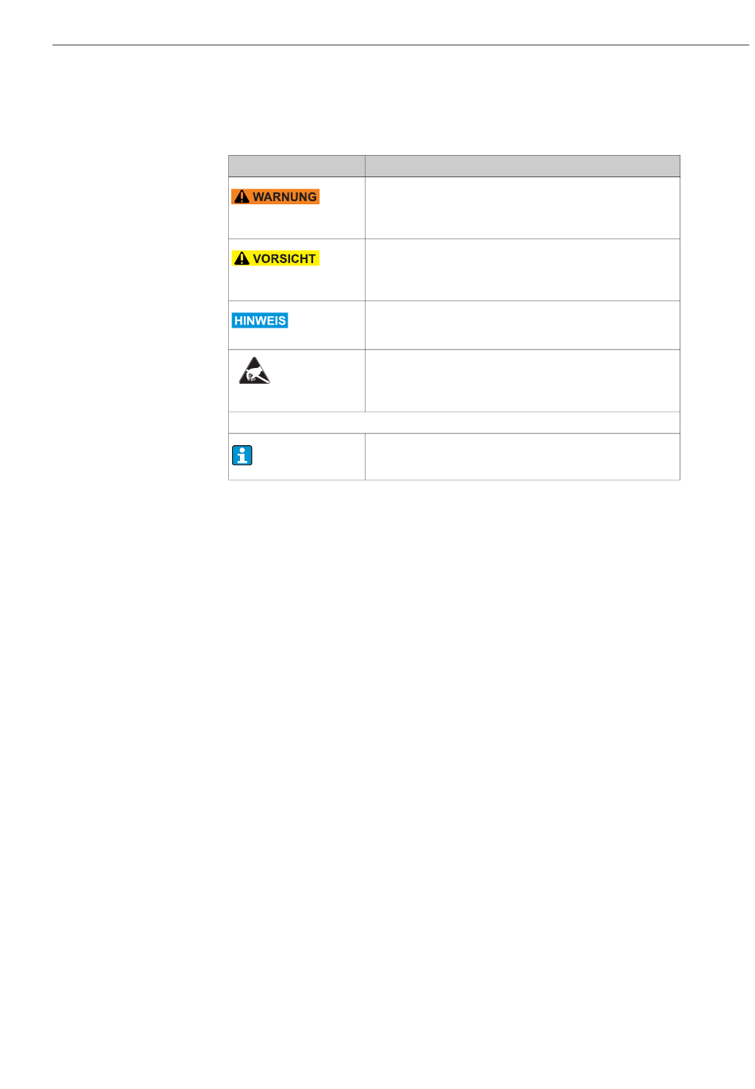Screen dimensions: 755x1089
Task: Click the empty cell beside the ESD symbol
Action: coord(522,381)
